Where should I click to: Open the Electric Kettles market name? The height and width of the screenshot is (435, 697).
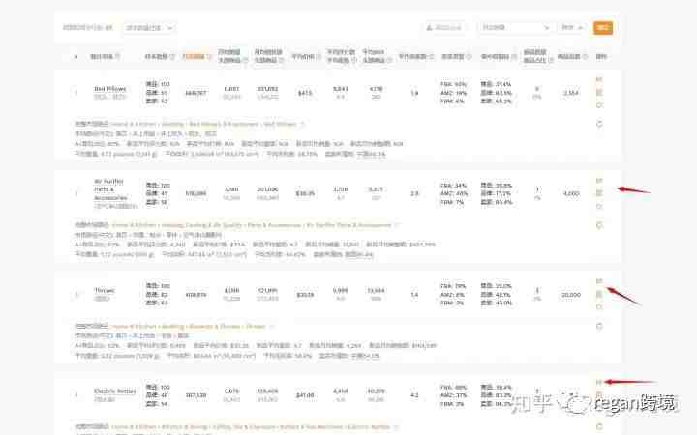pyautogui.click(x=114, y=391)
